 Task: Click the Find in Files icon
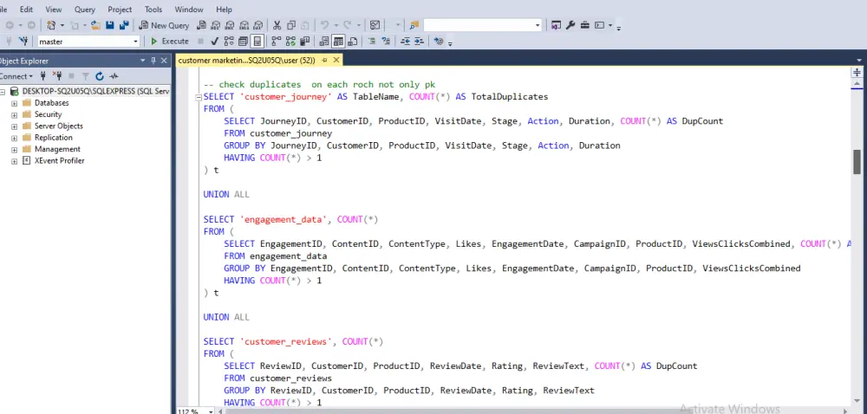coord(414,25)
